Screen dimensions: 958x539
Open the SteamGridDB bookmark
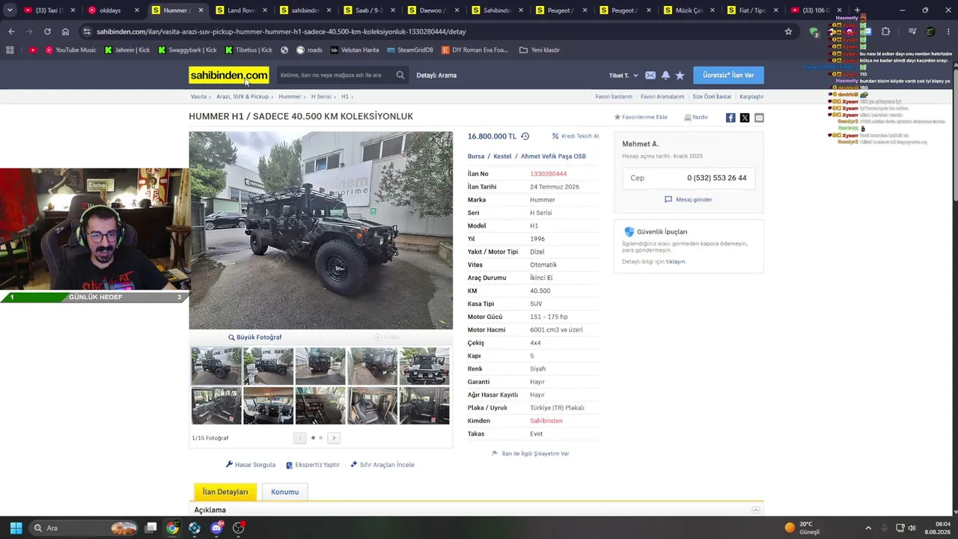pyautogui.click(x=410, y=50)
